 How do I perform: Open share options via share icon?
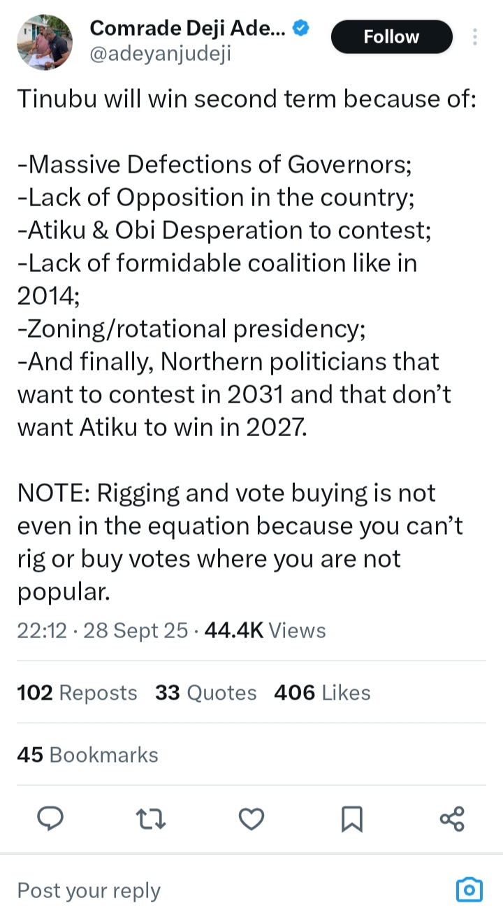(452, 818)
